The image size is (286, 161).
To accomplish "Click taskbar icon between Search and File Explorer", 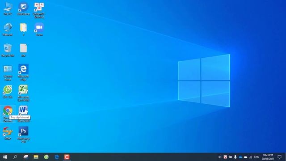I will click(x=26, y=157).
